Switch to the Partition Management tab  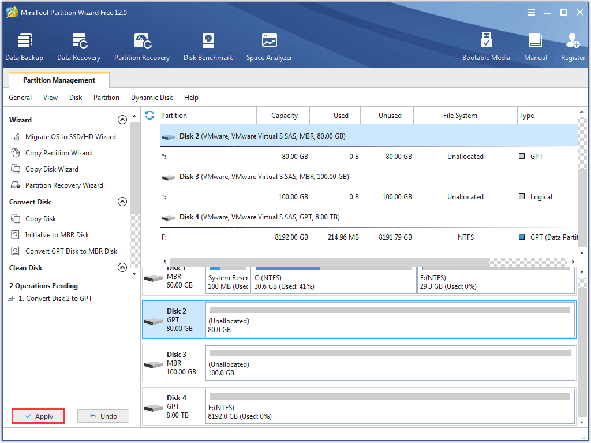click(58, 80)
